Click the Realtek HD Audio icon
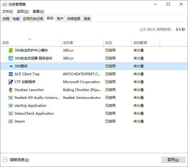Image resolution: width=188 pixels, height=167 pixels. tap(11, 98)
